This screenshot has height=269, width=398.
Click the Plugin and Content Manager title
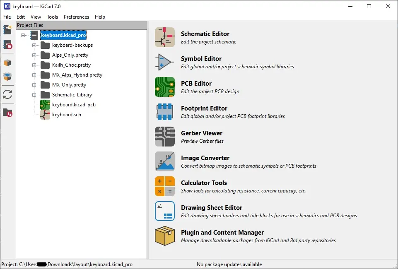point(222,233)
